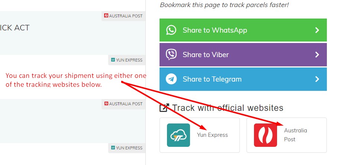
Task: Share this tracking page to Viber
Action: pos(243,55)
